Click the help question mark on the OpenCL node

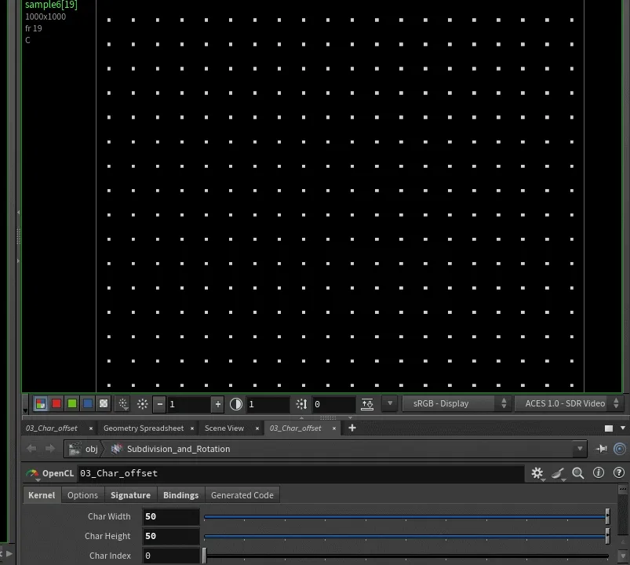click(x=619, y=473)
